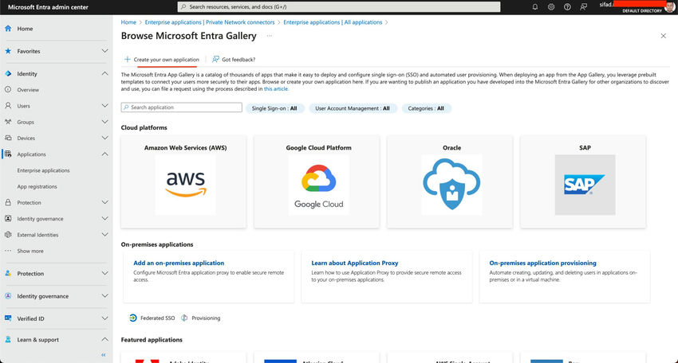Image resolution: width=678 pixels, height=363 pixels.
Task: Expand the Favorites section chevron
Action: (x=104, y=51)
